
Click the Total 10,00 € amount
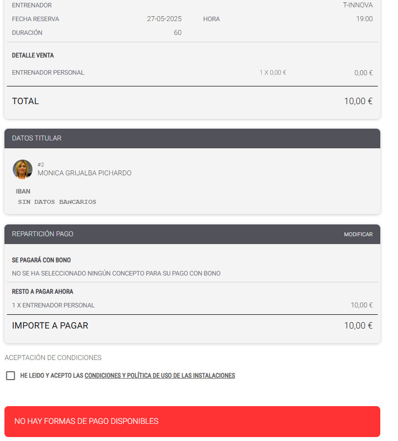click(x=358, y=101)
